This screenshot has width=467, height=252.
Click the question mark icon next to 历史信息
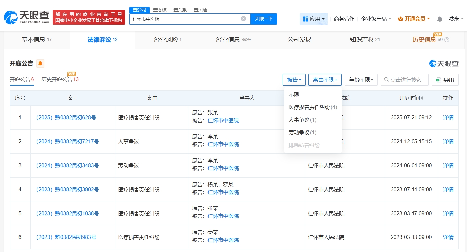click(447, 39)
